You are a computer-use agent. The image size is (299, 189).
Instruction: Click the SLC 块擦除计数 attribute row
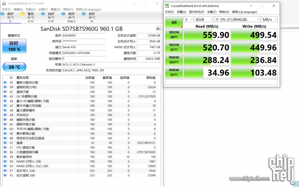80,96
